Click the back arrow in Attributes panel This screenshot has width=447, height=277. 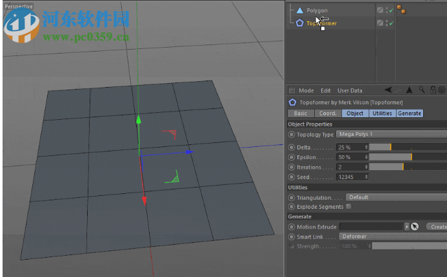click(389, 90)
